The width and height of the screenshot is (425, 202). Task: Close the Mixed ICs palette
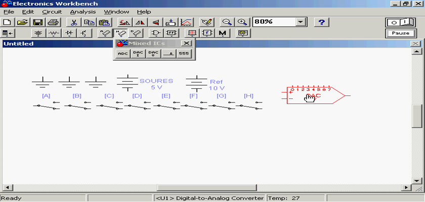pyautogui.click(x=186, y=43)
